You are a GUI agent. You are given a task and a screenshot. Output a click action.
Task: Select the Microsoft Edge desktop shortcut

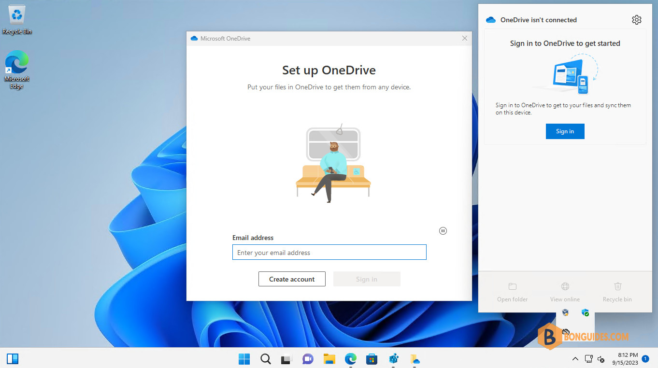coord(17,70)
